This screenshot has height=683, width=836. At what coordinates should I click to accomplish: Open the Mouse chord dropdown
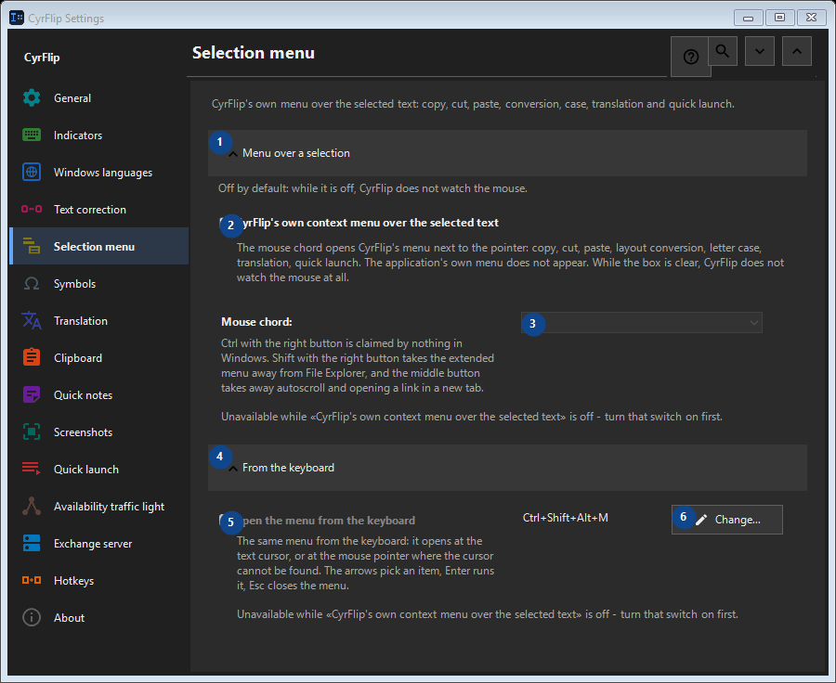tap(641, 322)
